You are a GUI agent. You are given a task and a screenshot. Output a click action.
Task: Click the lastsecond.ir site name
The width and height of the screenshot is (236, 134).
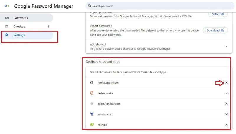(x=105, y=93)
